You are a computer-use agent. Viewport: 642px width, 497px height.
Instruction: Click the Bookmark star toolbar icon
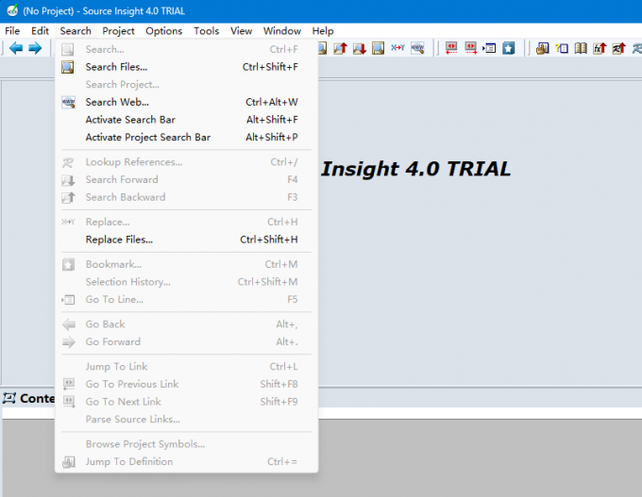click(509, 48)
